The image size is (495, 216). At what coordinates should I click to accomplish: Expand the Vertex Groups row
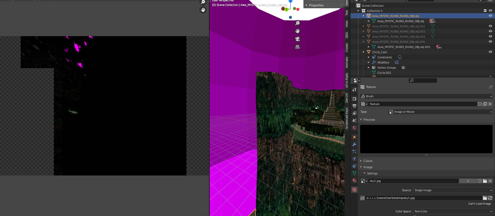click(369, 68)
